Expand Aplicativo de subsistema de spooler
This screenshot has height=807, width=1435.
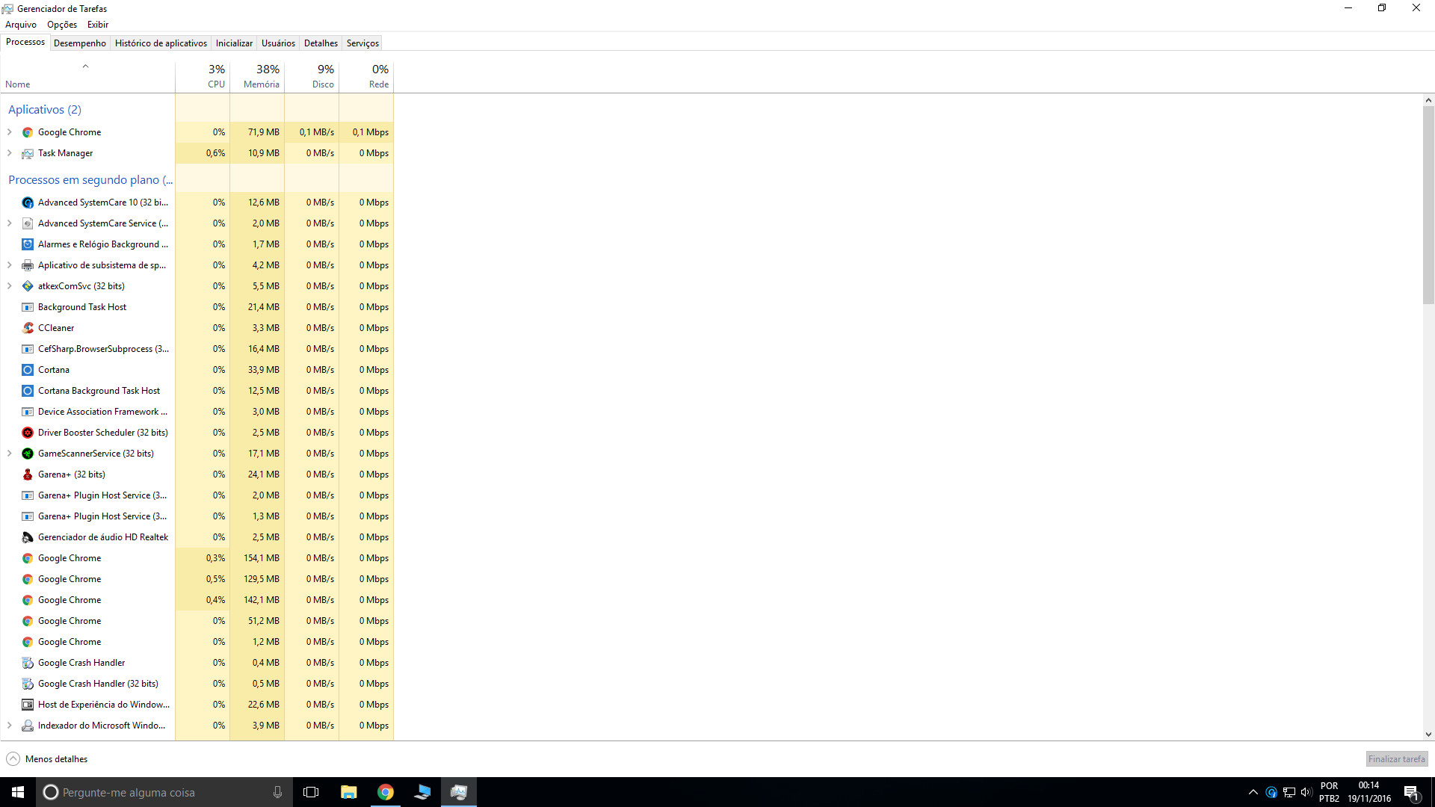[x=10, y=265]
